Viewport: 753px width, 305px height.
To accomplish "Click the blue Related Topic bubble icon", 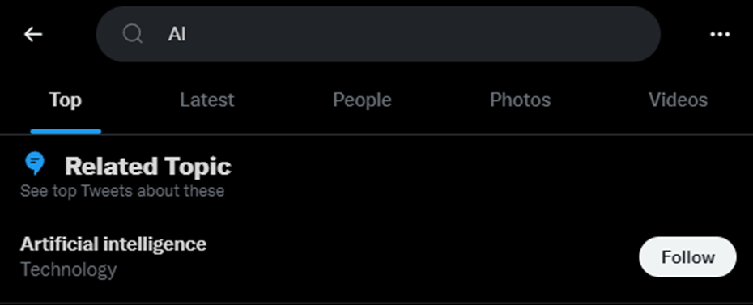I will tap(35, 163).
